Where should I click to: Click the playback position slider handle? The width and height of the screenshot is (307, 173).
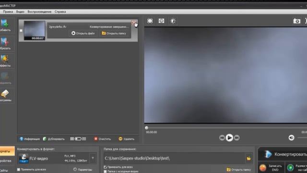[x=146, y=128]
